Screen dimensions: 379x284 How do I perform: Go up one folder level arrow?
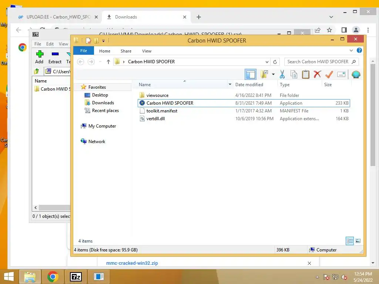(108, 62)
